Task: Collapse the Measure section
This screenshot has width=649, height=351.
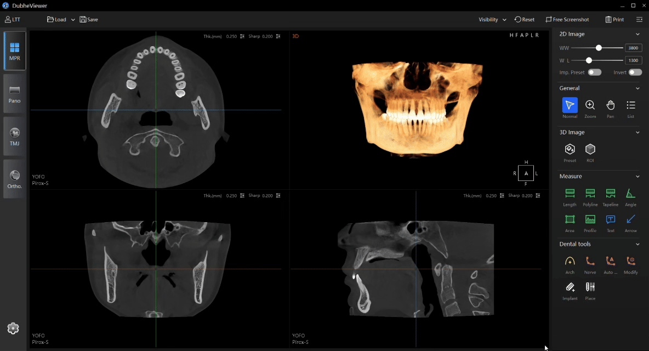Action: tap(637, 177)
